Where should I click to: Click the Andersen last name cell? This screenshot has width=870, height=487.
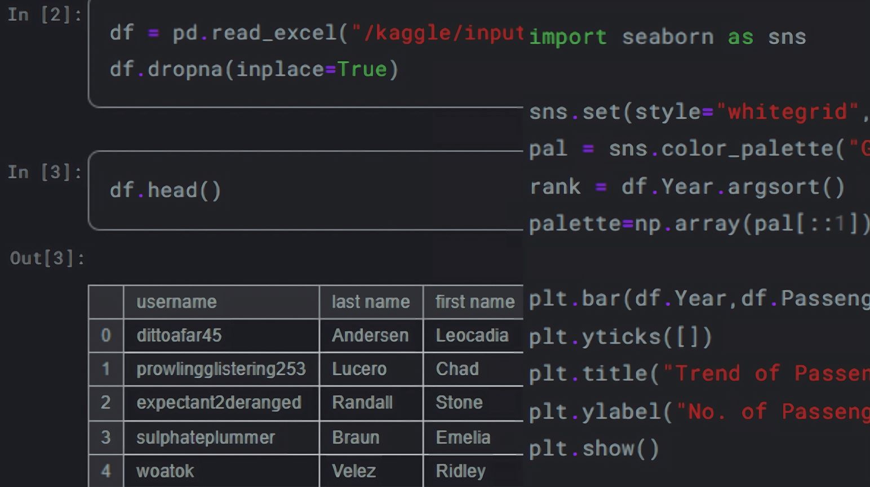[x=371, y=336]
